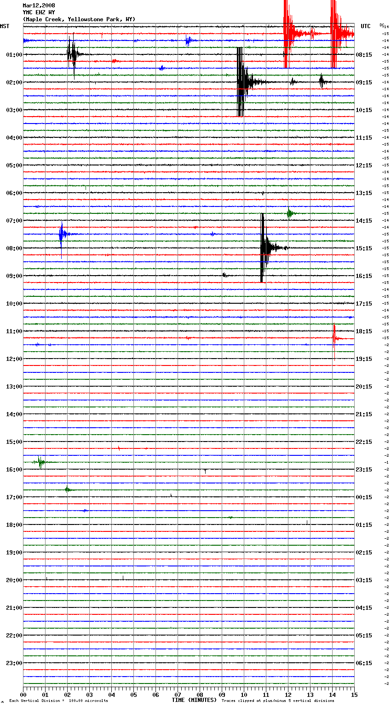Select the 23:00 MST time label
The width and height of the screenshot is (391, 707).
point(14,663)
